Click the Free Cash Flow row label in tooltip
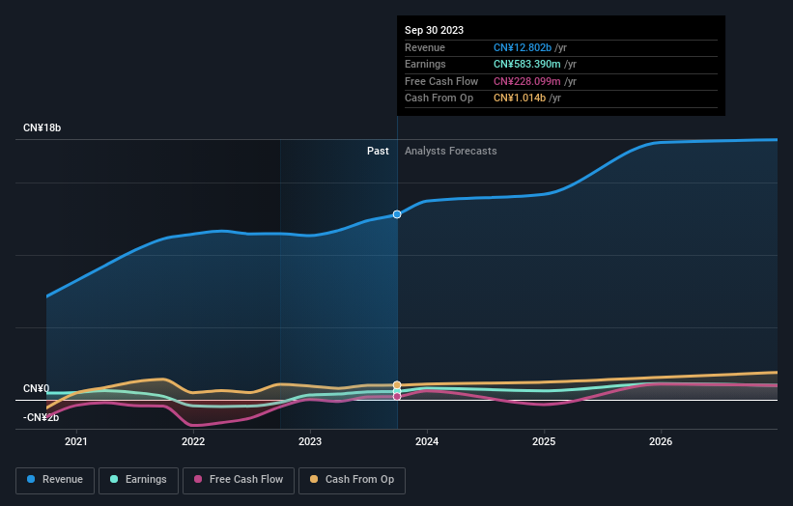The image size is (793, 506). (x=441, y=81)
